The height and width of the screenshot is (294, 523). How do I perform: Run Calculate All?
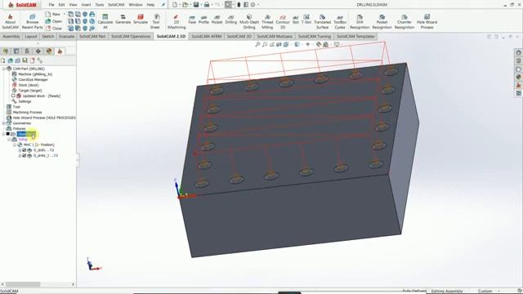click(x=105, y=22)
